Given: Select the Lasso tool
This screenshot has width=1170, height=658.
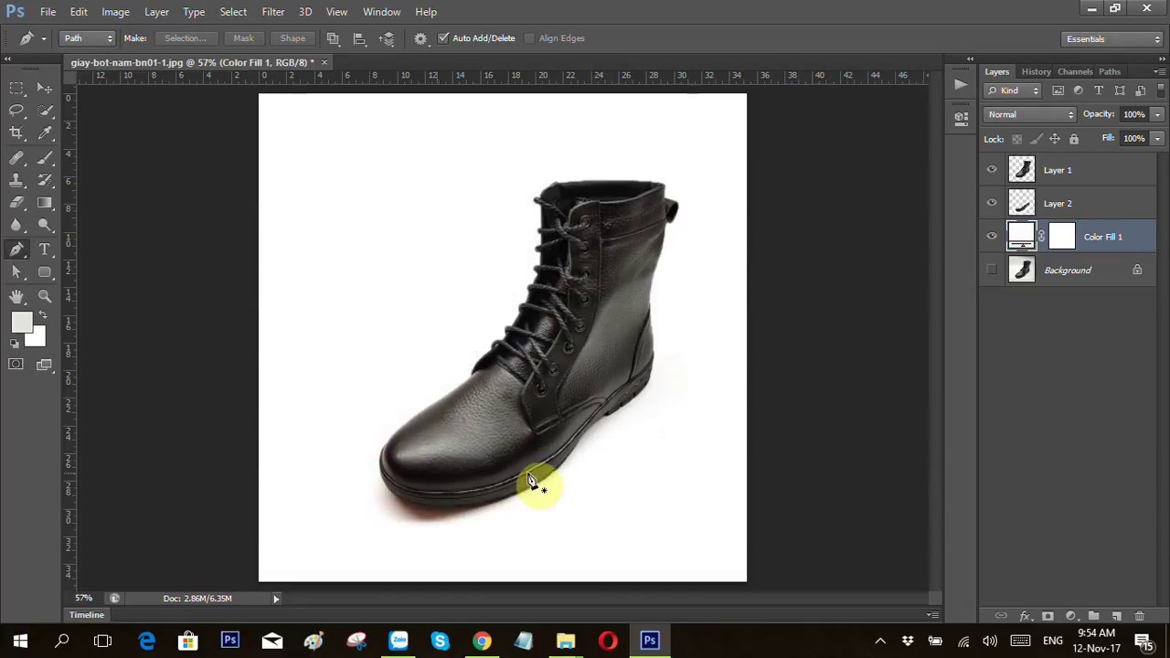Looking at the screenshot, I should coord(16,111).
